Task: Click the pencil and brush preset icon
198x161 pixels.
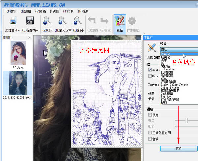Action: coord(152,48)
